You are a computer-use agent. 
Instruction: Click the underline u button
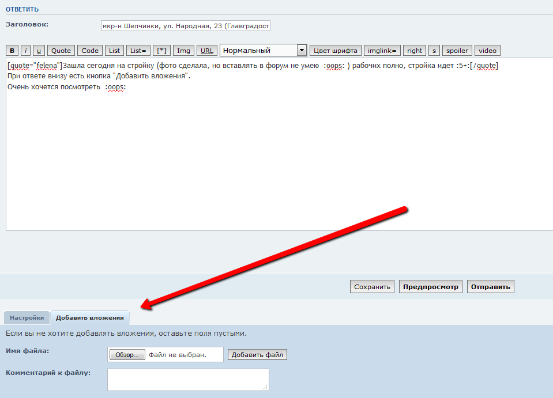[x=39, y=51]
